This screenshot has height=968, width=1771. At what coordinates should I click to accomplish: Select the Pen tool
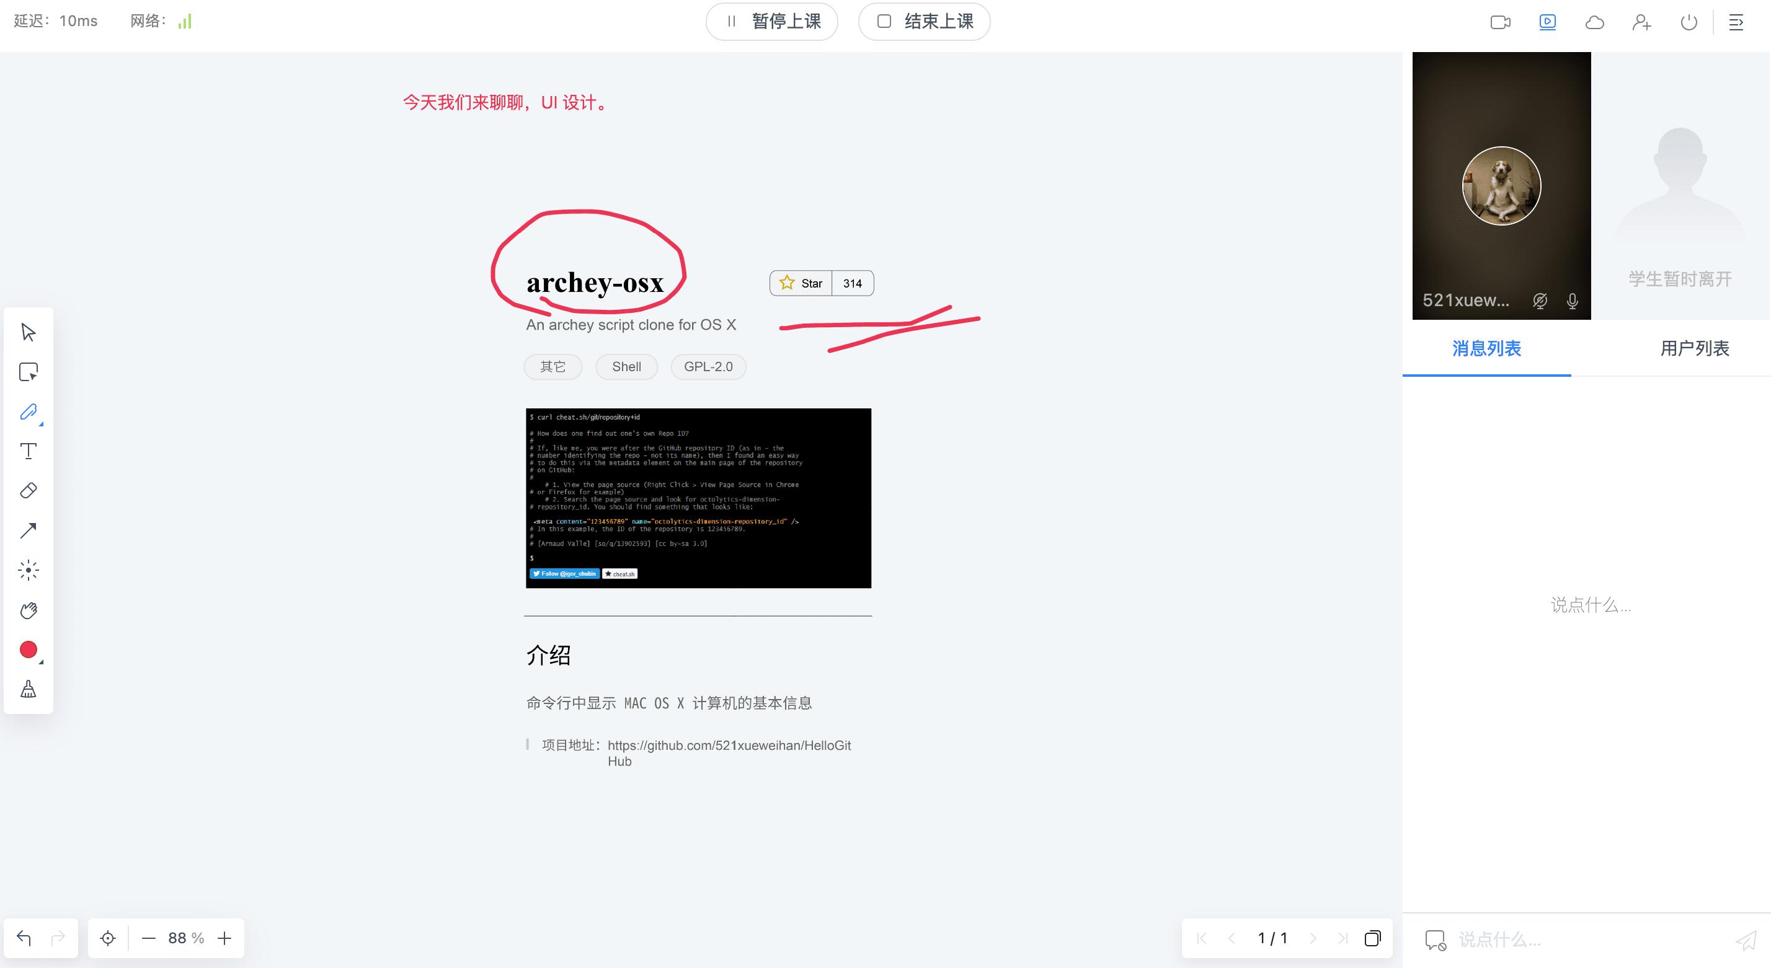click(28, 412)
